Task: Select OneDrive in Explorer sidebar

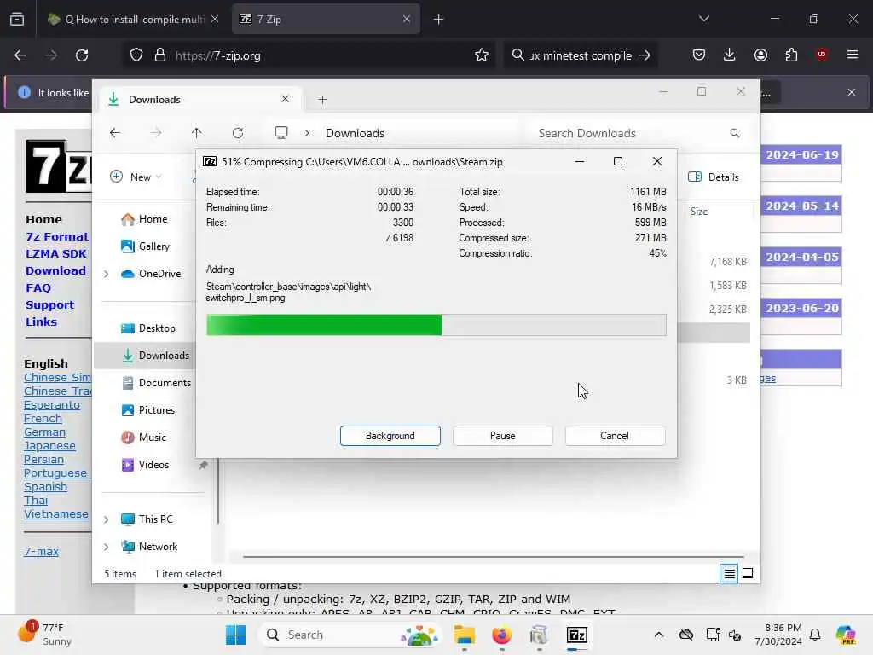Action: point(151,274)
